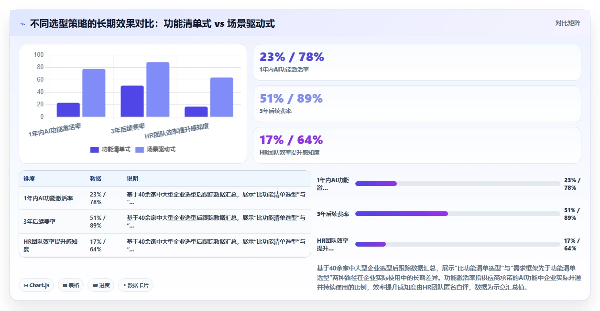Select the light bar for 1年内AI功能激活率
The height and width of the screenshot is (311, 600).
(x=94, y=93)
